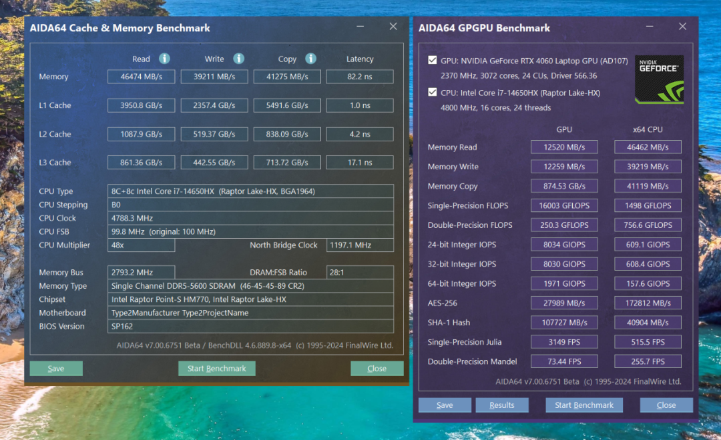Viewport: 721px width, 440px height.
Task: Click the info icon next to Read
Action: coord(164,59)
